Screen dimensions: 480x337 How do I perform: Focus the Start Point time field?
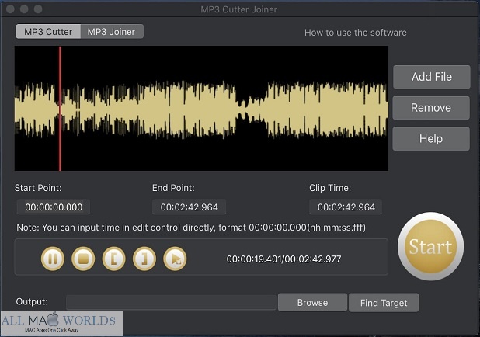(54, 207)
